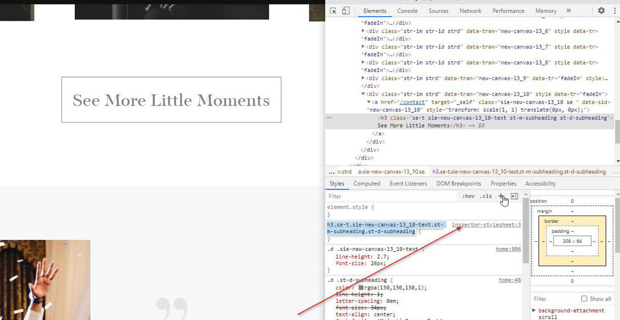Expand the new-canvas-13_8 div node
620x320 pixels.
[x=363, y=63]
